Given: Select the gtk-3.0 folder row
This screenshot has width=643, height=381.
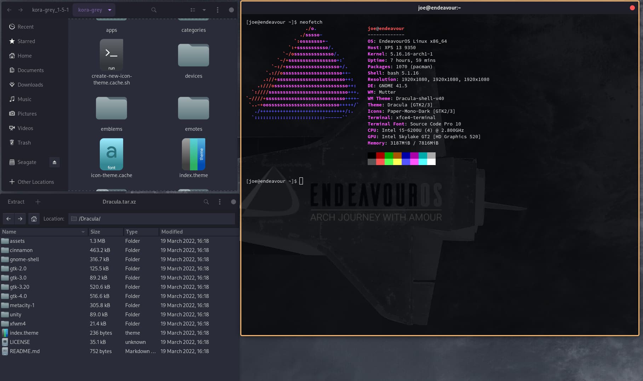Looking at the screenshot, I should pos(120,278).
